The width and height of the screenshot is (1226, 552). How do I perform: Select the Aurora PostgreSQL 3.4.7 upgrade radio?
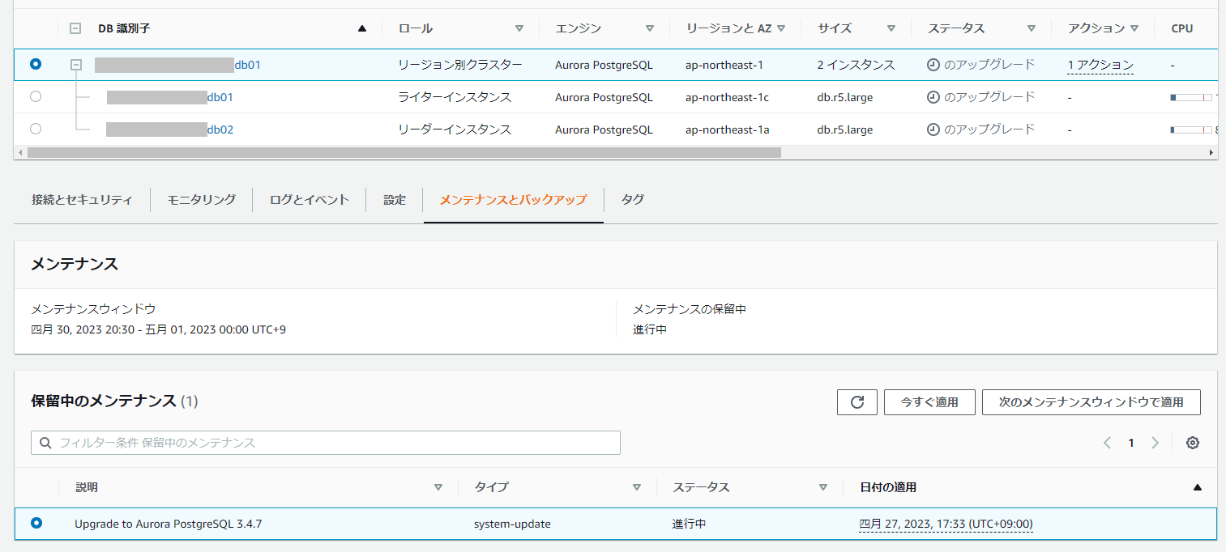click(x=36, y=524)
